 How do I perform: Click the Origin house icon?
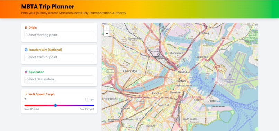pyautogui.click(x=26, y=28)
